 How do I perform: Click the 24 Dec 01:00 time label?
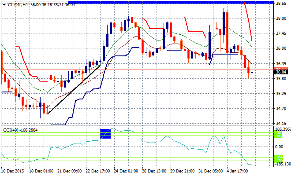pos(126,171)
